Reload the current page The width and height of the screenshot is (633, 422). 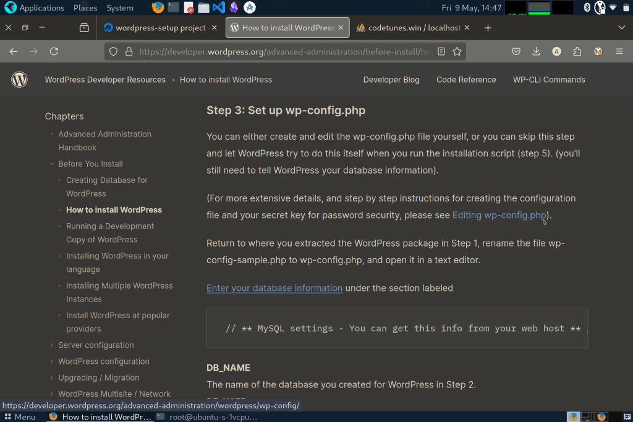tap(54, 51)
